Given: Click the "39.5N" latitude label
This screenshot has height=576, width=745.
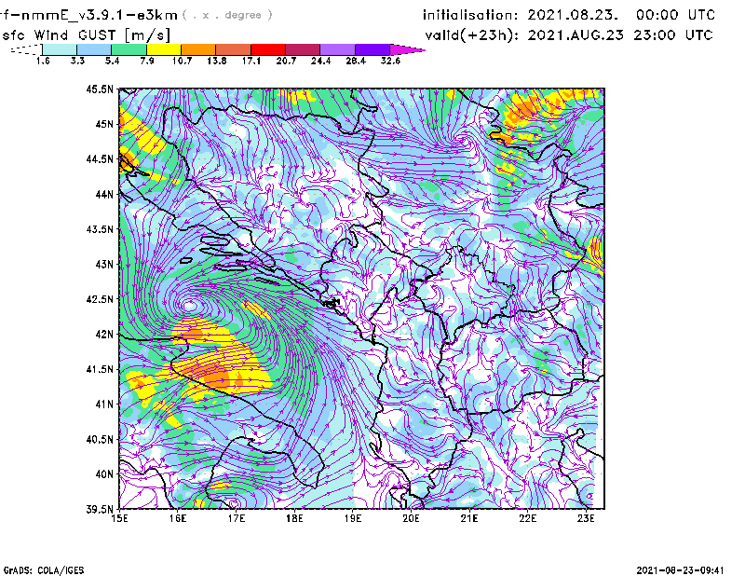Looking at the screenshot, I should pyautogui.click(x=100, y=510).
